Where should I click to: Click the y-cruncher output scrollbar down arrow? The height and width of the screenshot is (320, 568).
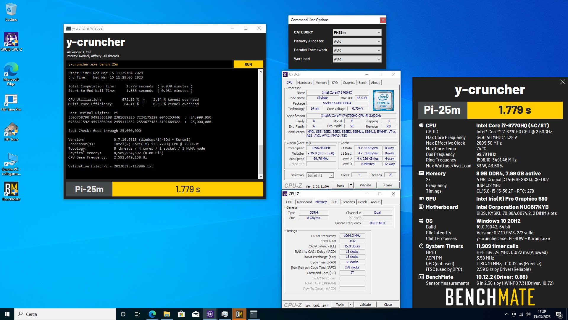tap(261, 176)
